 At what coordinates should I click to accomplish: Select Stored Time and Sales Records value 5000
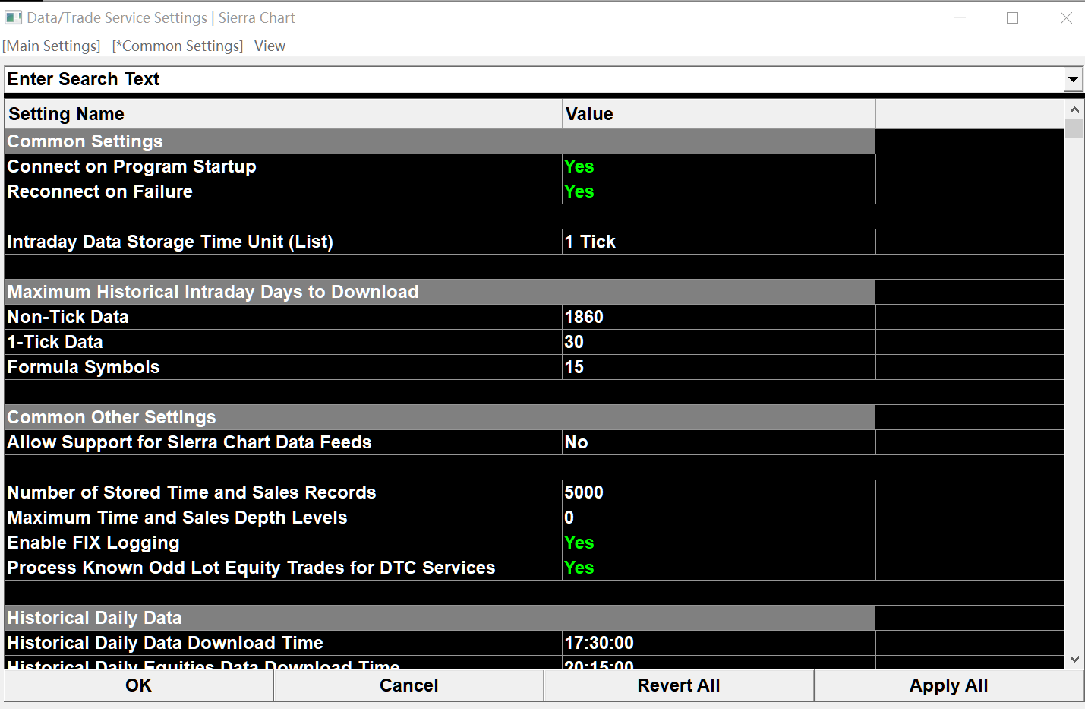[x=718, y=492]
